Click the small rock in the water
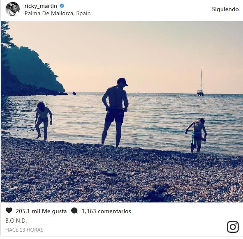Screen dimensions: 243x239 74,93
